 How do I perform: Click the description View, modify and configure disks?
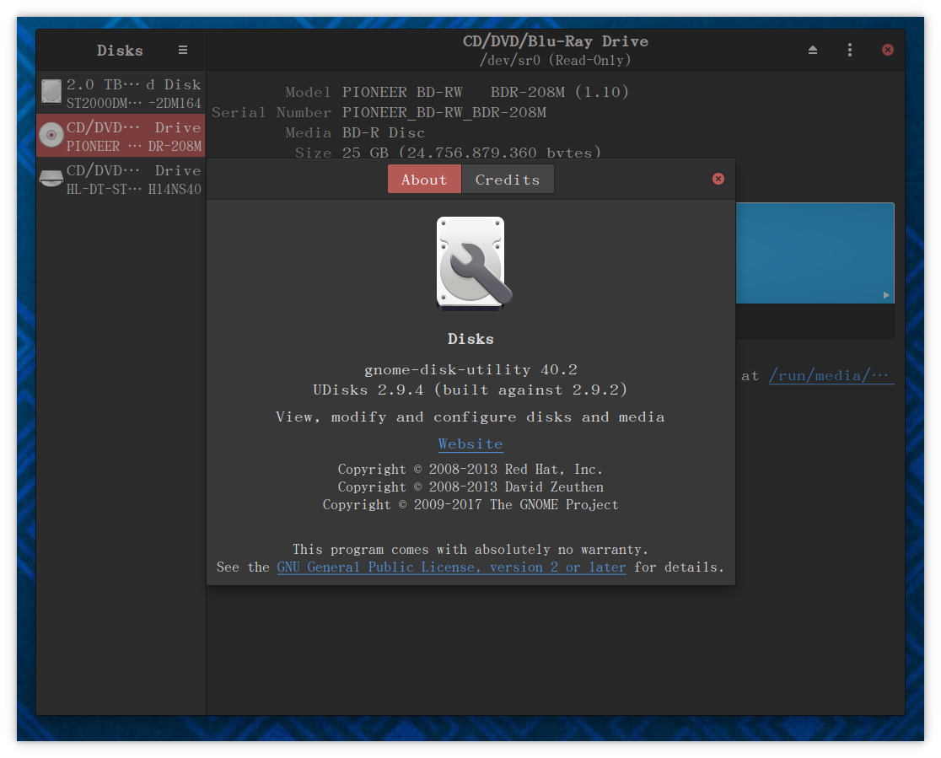click(470, 417)
